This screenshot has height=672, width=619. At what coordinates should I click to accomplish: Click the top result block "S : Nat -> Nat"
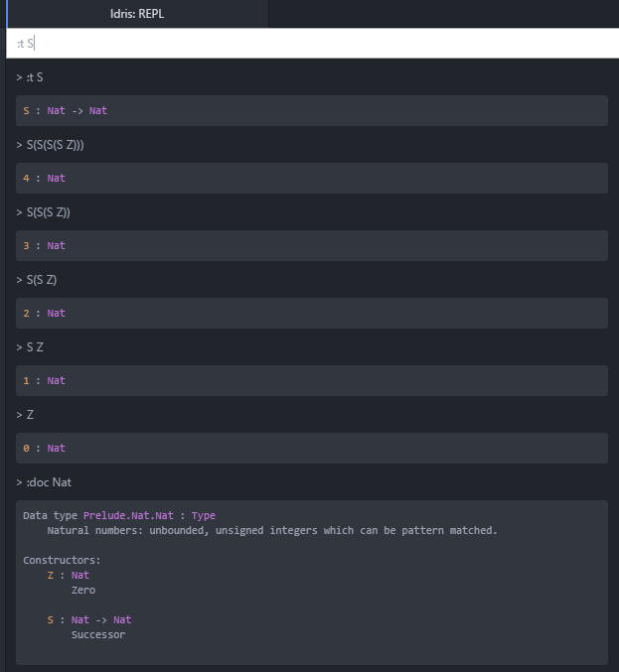pyautogui.click(x=311, y=110)
